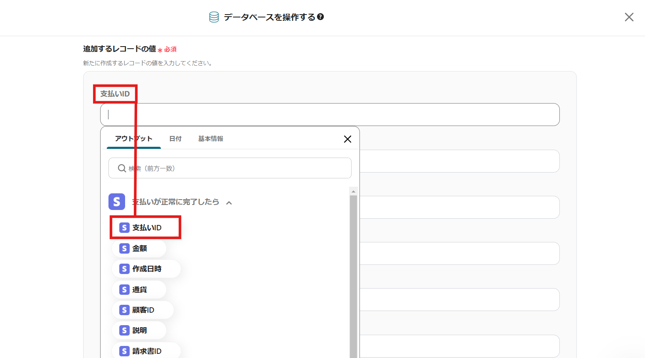Click the database icon in header
The width and height of the screenshot is (645, 358).
[214, 17]
